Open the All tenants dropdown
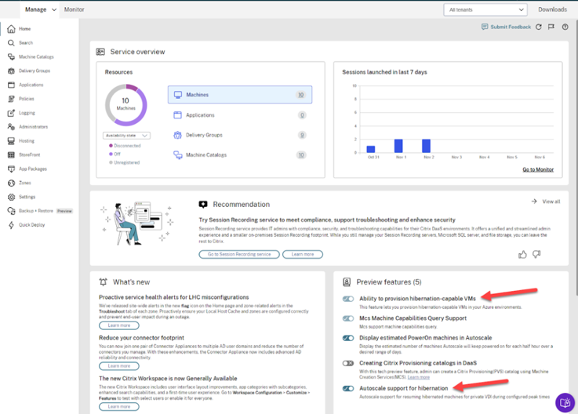The height and width of the screenshot is (414, 578). pos(485,9)
